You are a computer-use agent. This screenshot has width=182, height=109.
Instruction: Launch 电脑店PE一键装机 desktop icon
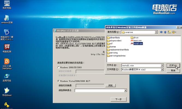(7, 35)
